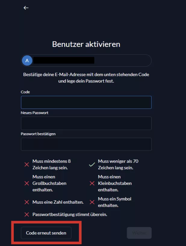Click the red X beside "Muss ein Symbol enthalten"

click(x=92, y=202)
